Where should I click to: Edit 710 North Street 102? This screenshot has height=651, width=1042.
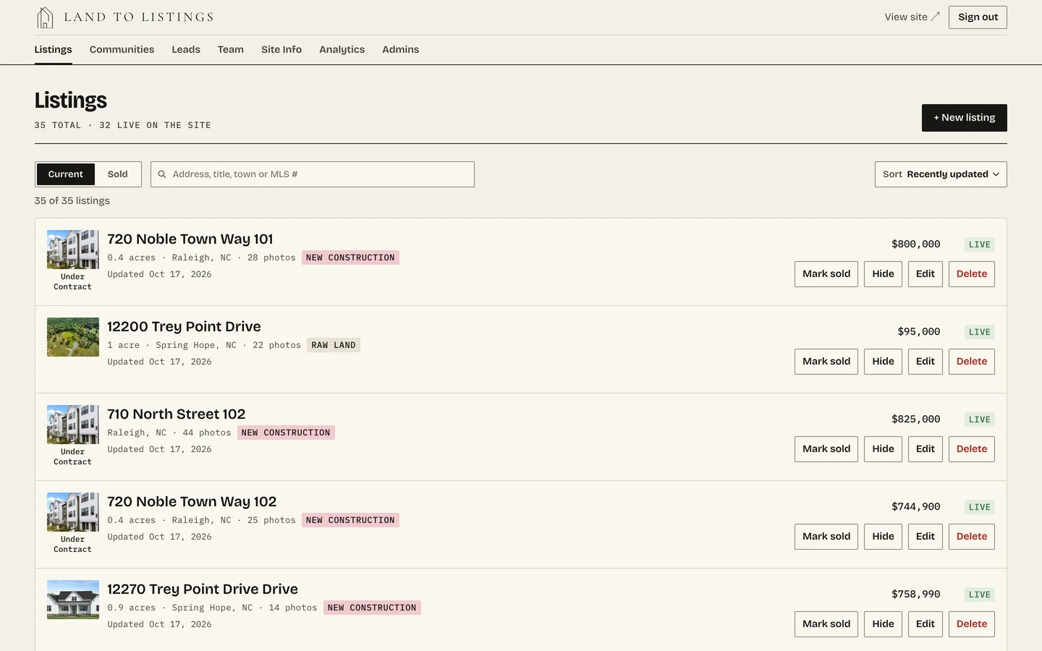pyautogui.click(x=925, y=449)
